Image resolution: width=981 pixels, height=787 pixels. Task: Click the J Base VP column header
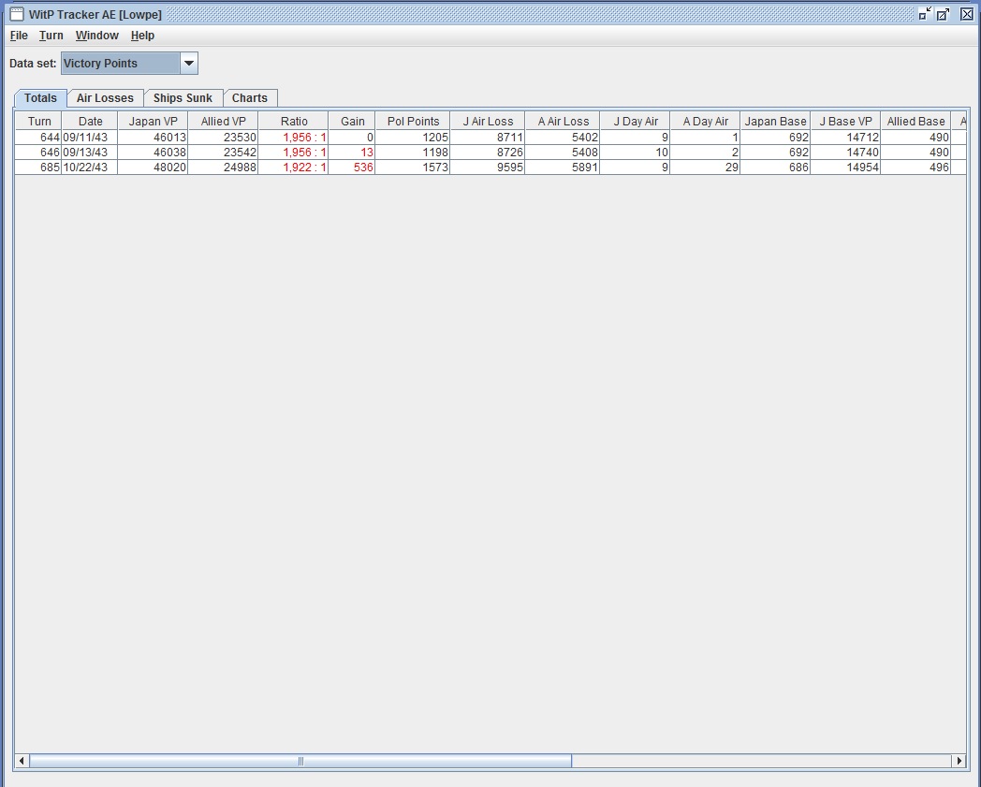tap(845, 122)
